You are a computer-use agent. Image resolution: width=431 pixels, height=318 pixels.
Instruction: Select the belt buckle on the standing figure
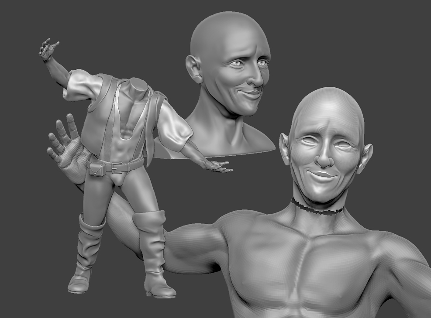coord(118,167)
